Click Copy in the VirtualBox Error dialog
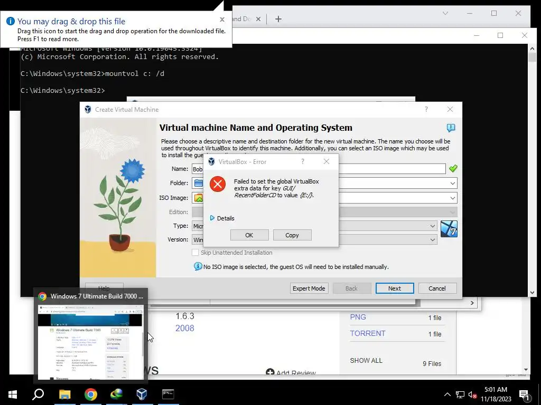The image size is (541, 405). click(292, 235)
